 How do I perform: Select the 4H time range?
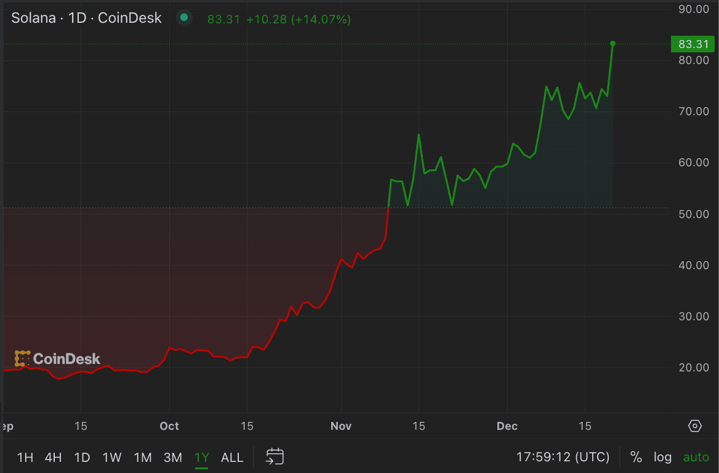point(54,458)
